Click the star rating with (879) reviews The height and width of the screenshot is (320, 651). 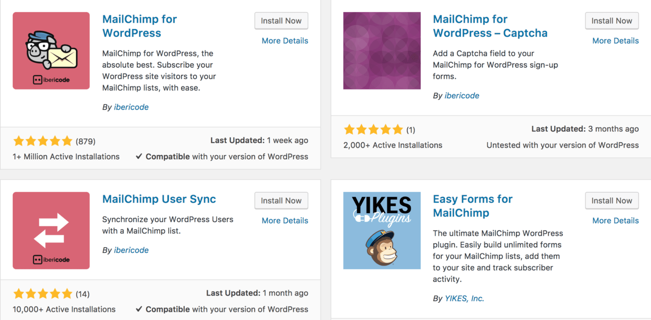click(x=43, y=141)
